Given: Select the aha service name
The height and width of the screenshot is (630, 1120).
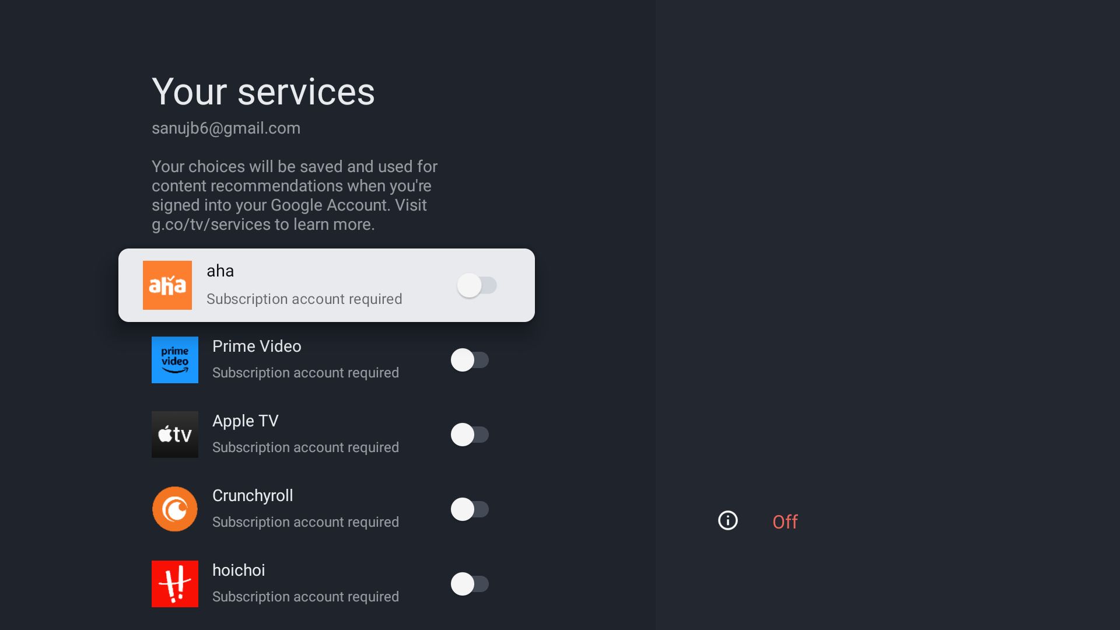Looking at the screenshot, I should pos(220,271).
